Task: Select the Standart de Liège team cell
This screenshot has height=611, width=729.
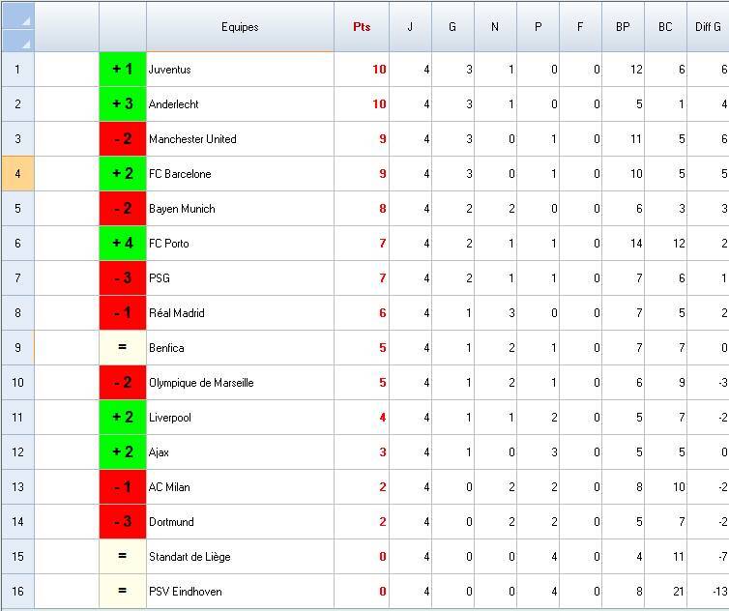Action: pos(240,557)
